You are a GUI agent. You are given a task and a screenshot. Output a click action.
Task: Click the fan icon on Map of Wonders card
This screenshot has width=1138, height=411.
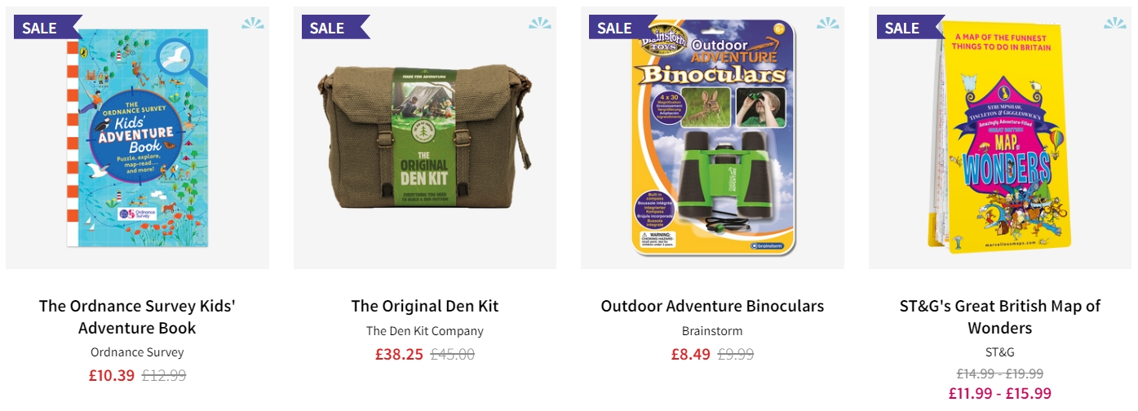click(x=1115, y=23)
